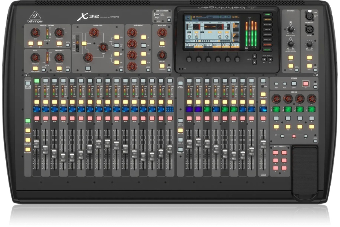Open the SETUP screen
The height and width of the screenshot is (227, 340).
tap(267, 30)
